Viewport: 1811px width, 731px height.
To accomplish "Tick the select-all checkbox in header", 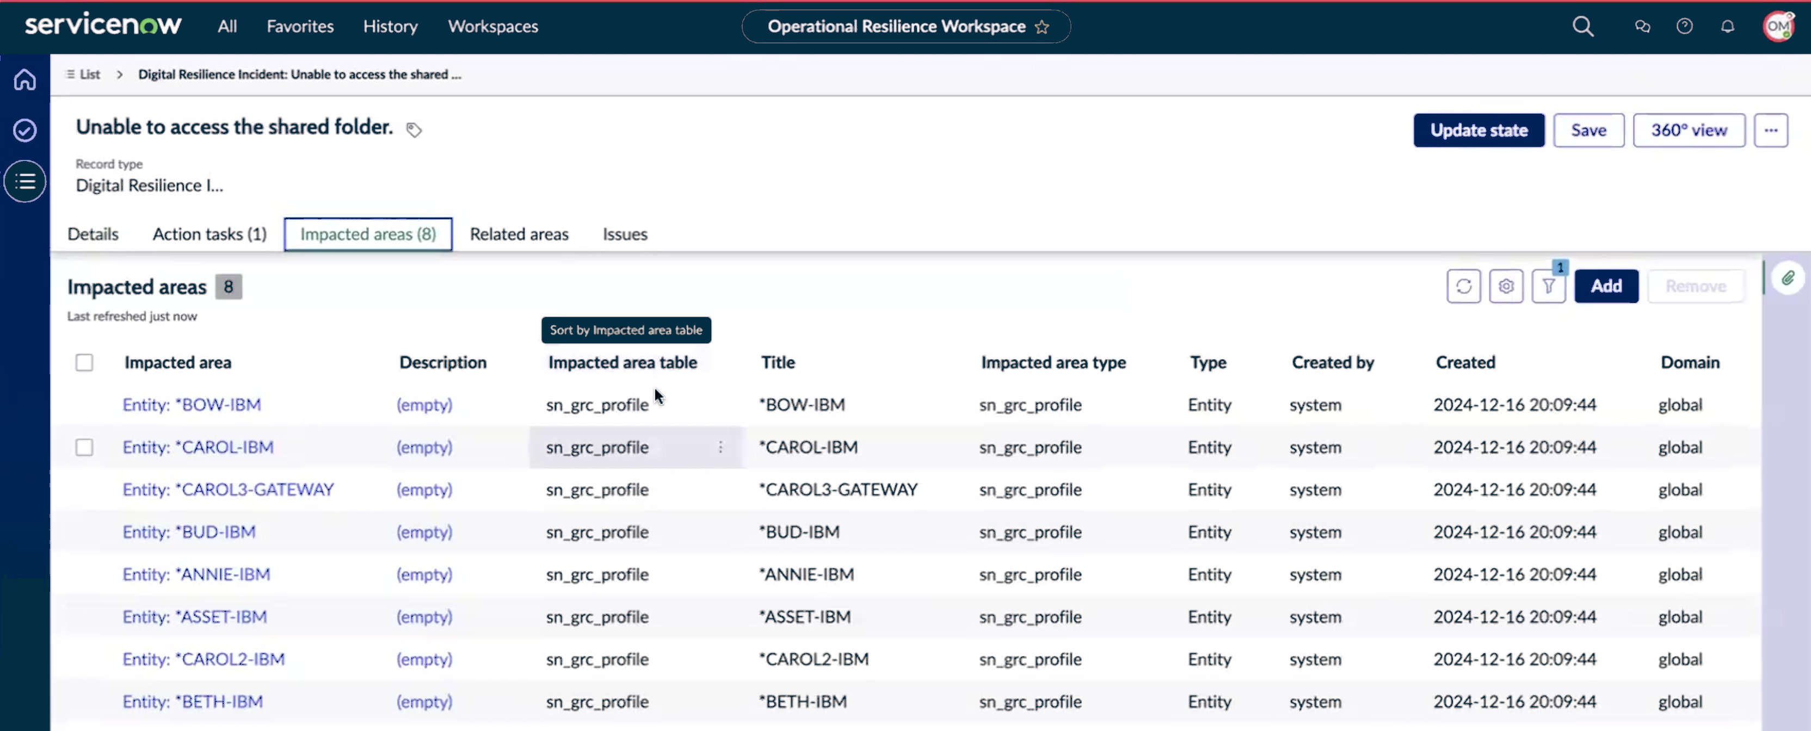I will click(x=84, y=363).
